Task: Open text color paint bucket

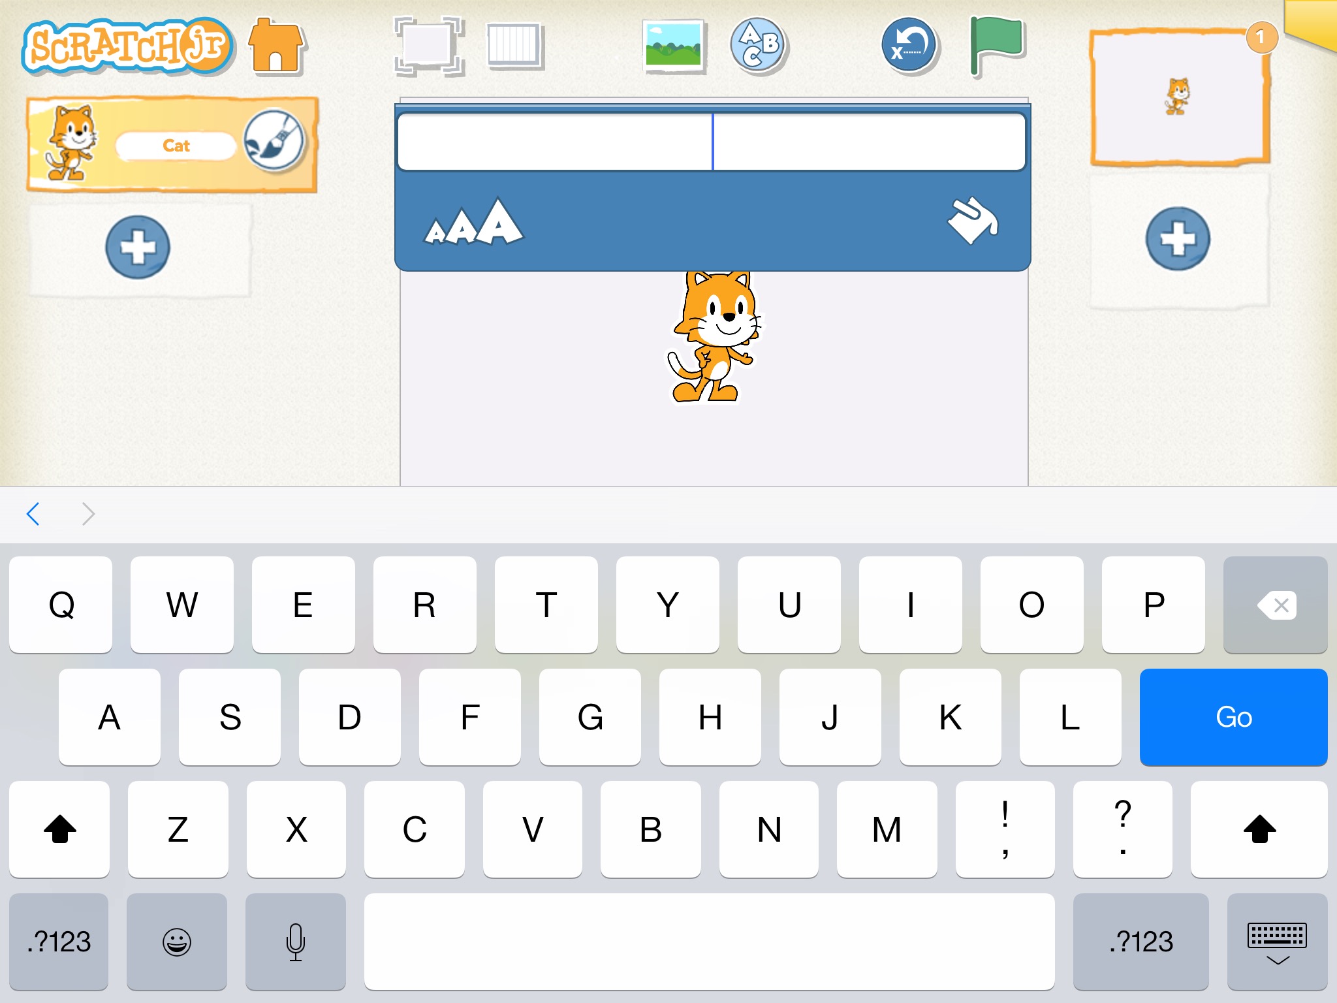Action: click(x=971, y=221)
